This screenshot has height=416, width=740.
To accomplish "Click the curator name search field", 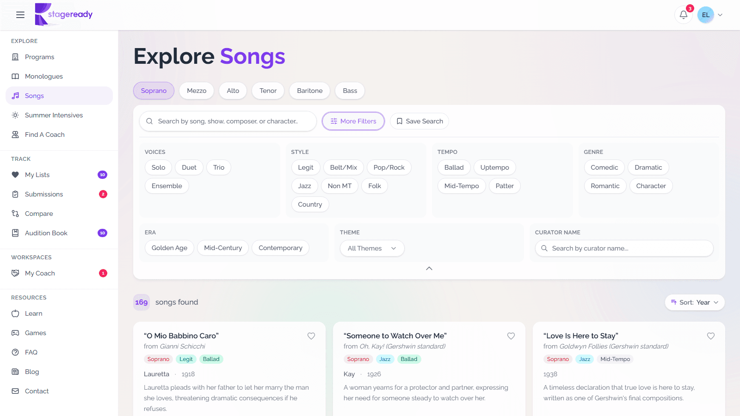I will pyautogui.click(x=624, y=248).
